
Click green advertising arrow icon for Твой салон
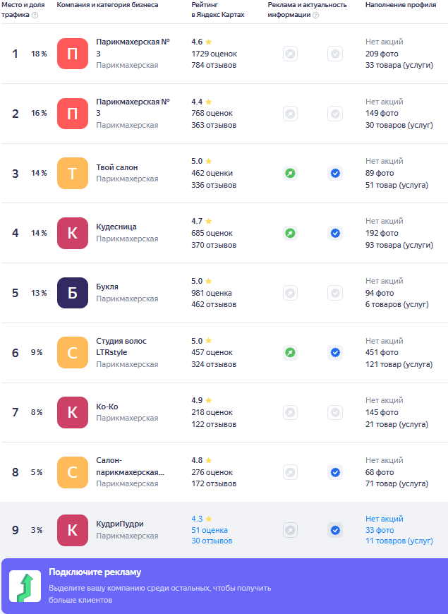click(290, 173)
